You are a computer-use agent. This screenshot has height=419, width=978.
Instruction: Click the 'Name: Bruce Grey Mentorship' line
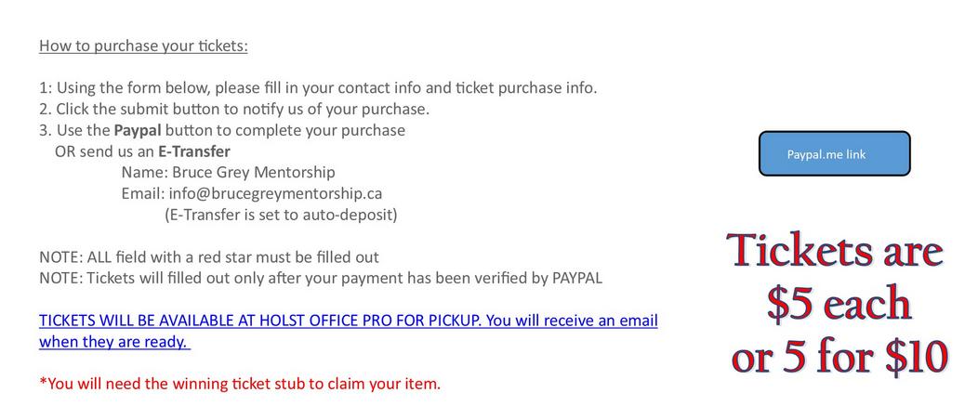pyautogui.click(x=228, y=172)
